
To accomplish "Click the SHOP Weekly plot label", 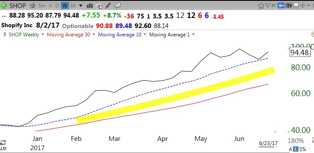I will (x=24, y=35).
